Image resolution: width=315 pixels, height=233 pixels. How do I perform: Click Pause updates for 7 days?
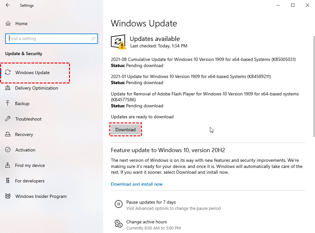coord(151,202)
